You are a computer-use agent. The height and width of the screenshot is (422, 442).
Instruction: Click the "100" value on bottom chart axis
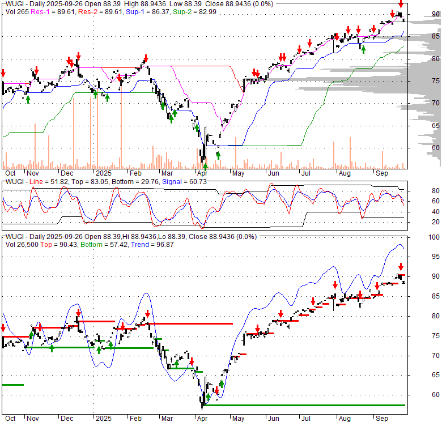433,237
